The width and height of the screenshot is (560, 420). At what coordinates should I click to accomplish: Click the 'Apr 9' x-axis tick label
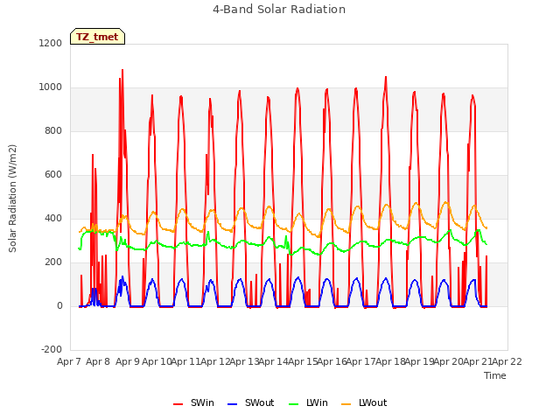coord(128,361)
